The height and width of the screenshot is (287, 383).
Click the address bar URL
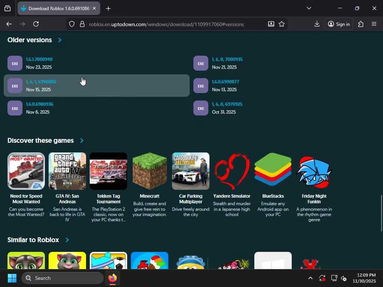point(166,24)
